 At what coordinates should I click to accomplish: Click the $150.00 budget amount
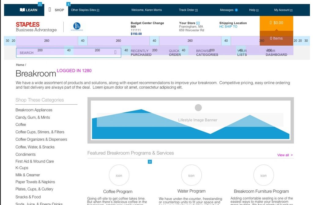pos(136,34)
